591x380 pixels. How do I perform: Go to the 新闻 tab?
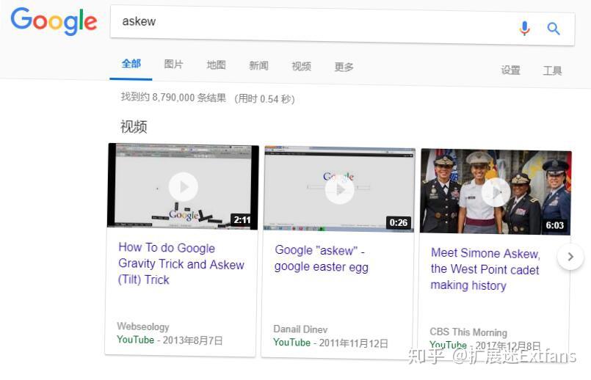pyautogui.click(x=258, y=66)
